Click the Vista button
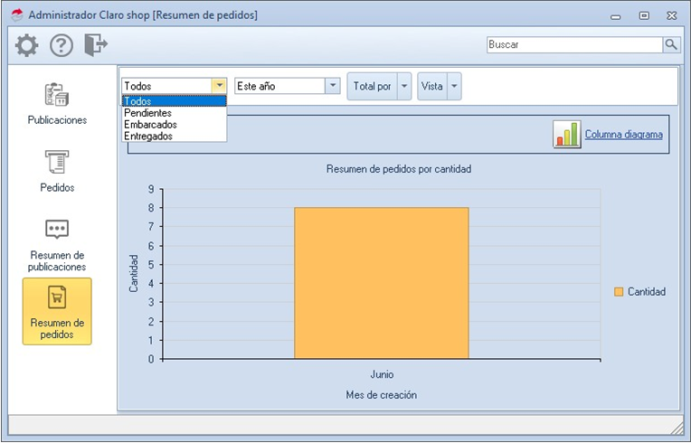The image size is (691, 443). coord(432,86)
